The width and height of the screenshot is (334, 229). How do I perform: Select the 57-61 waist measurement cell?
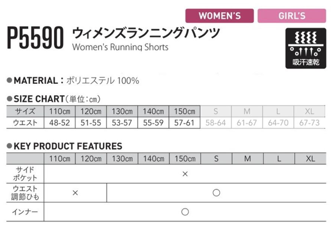coord(184,122)
